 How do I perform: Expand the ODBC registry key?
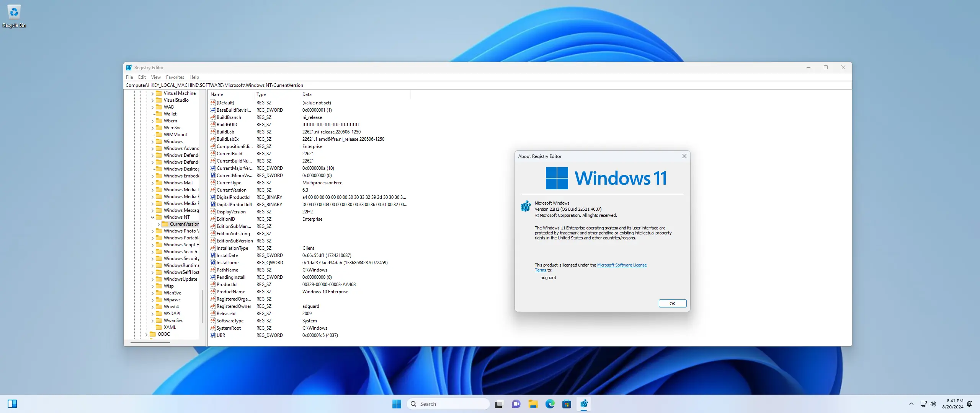[146, 334]
